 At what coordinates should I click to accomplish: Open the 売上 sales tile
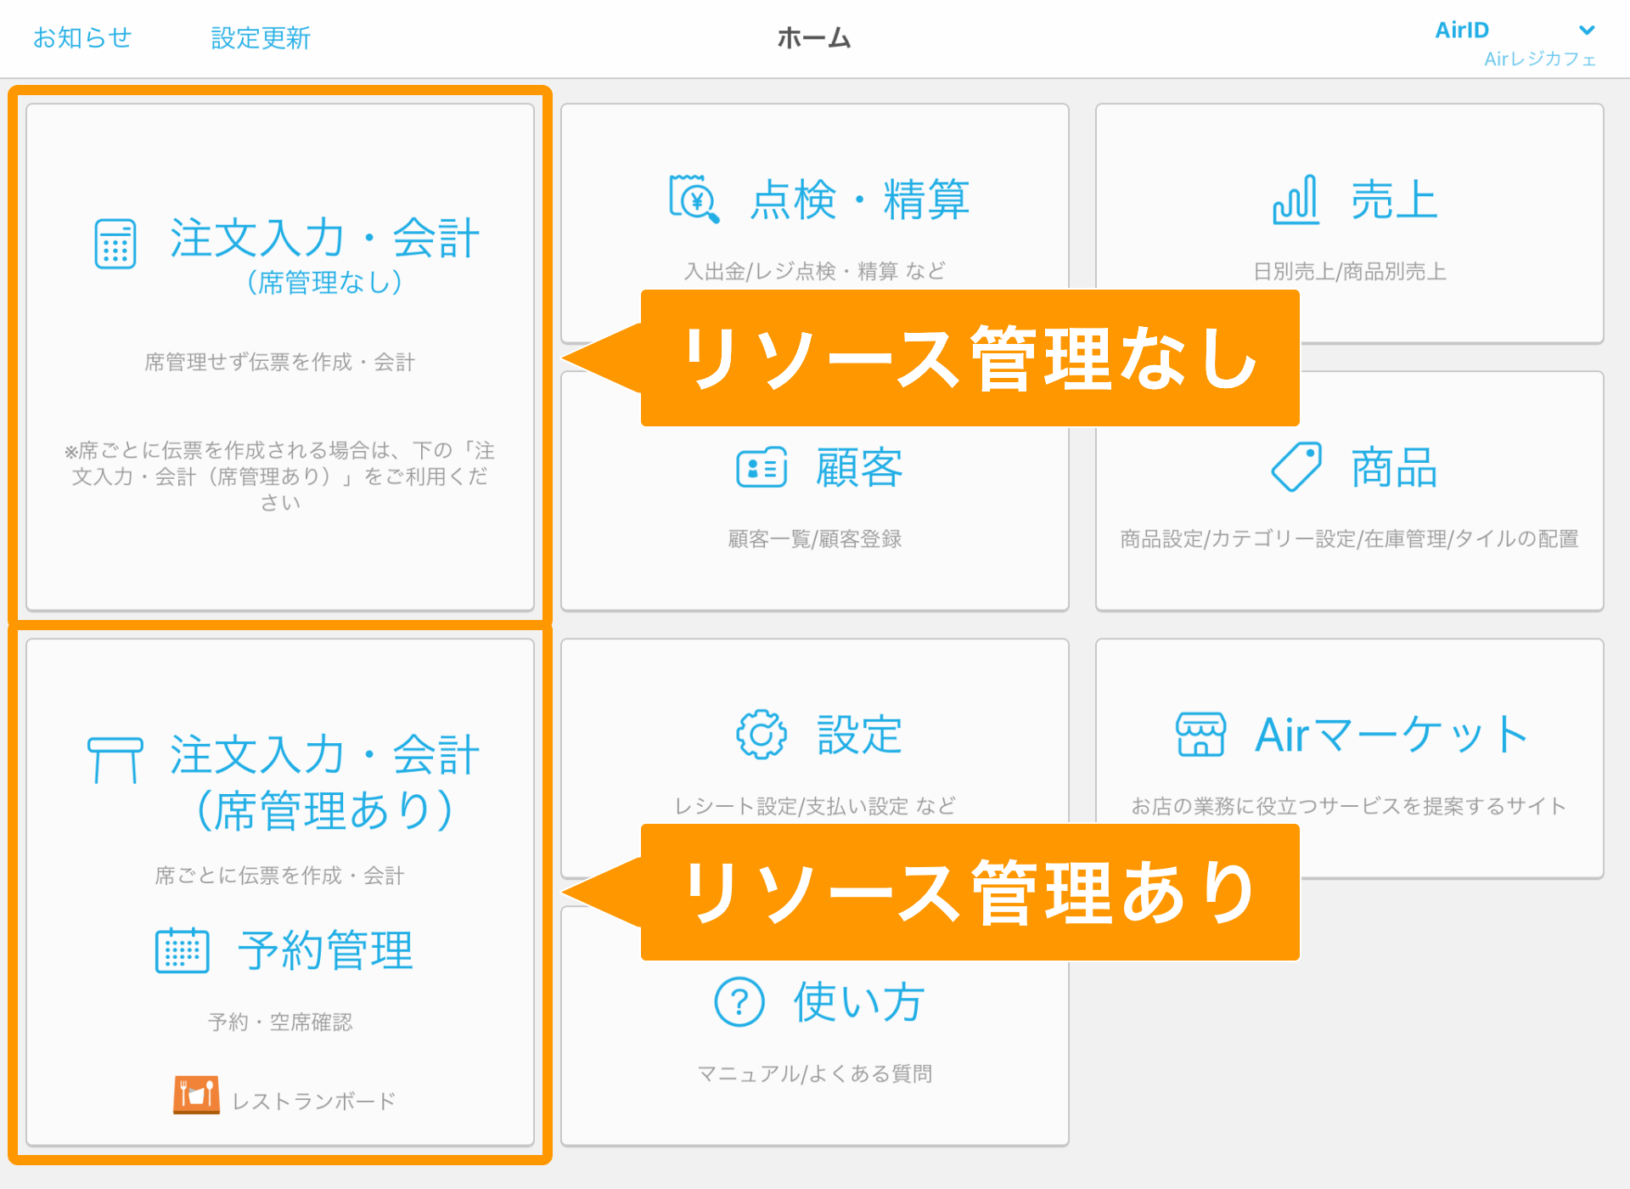(x=1348, y=223)
